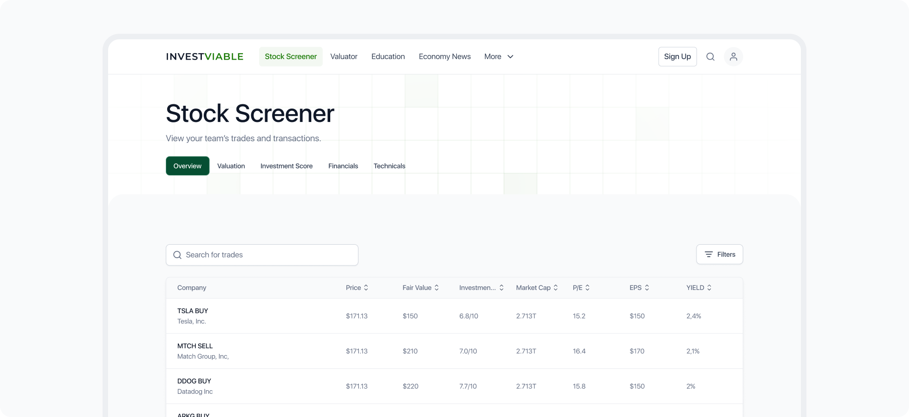
Task: Open Economy News nav link
Action: (445, 57)
